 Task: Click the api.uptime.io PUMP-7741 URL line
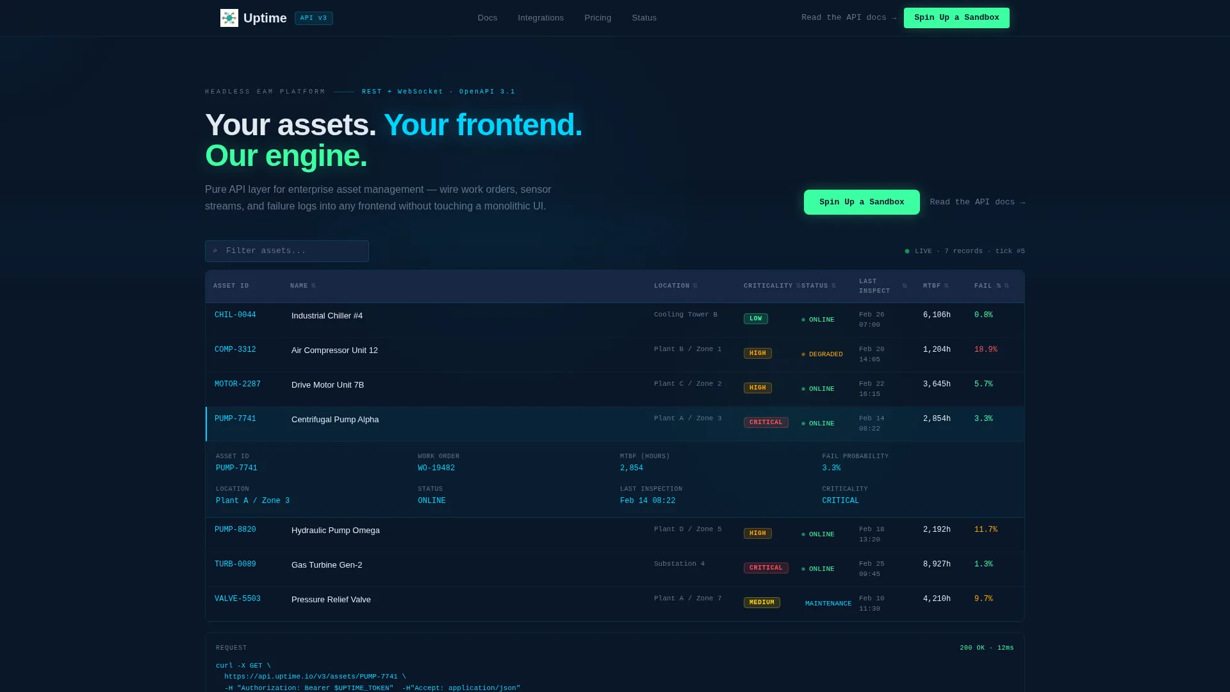315,677
